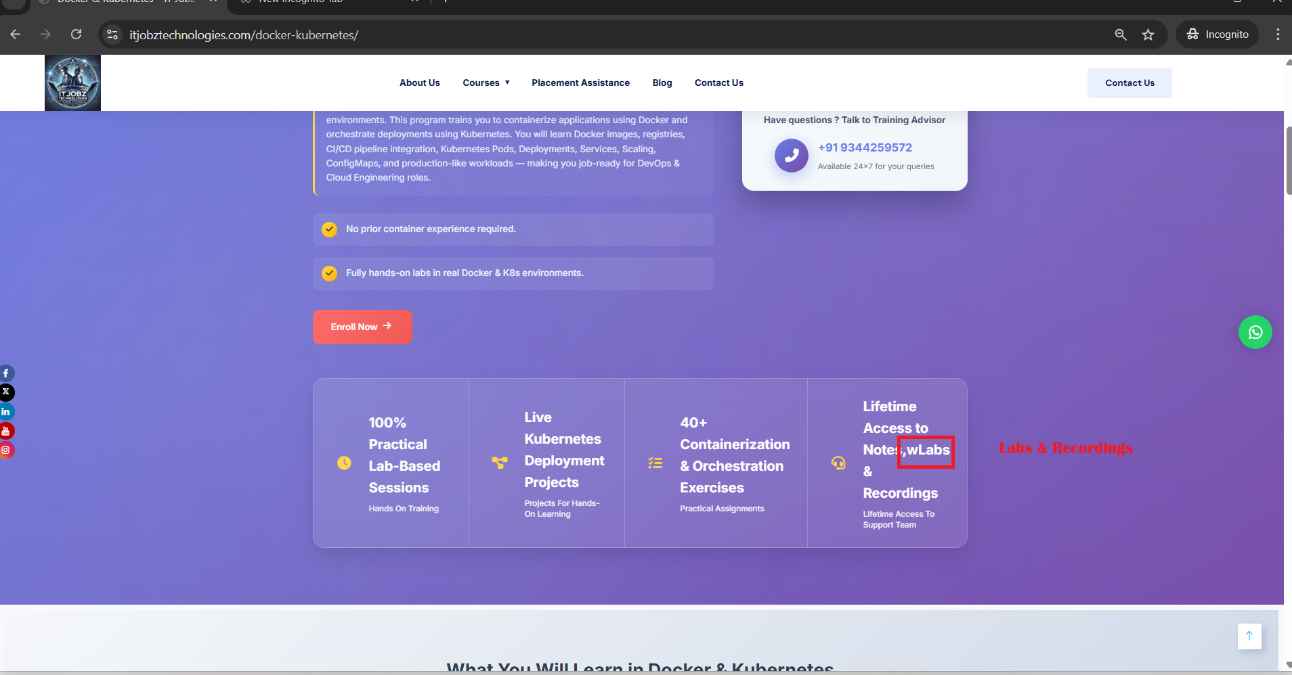Go to Placement Assistance page
This screenshot has height=675, width=1292.
[580, 83]
